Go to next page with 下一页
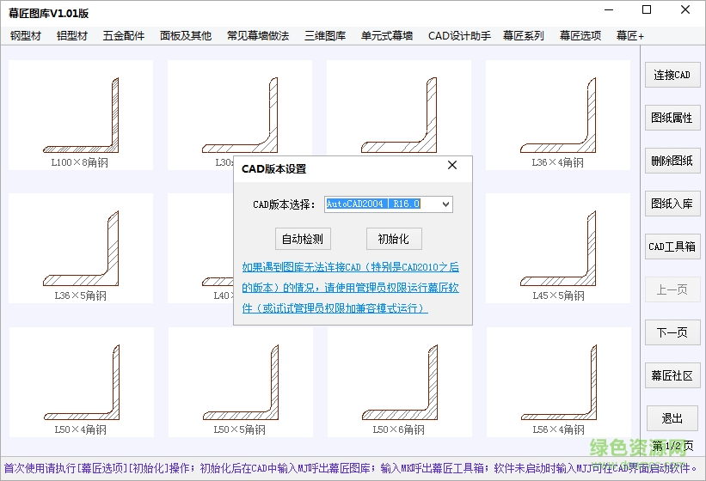Image resolution: width=706 pixels, height=481 pixels. (672, 332)
